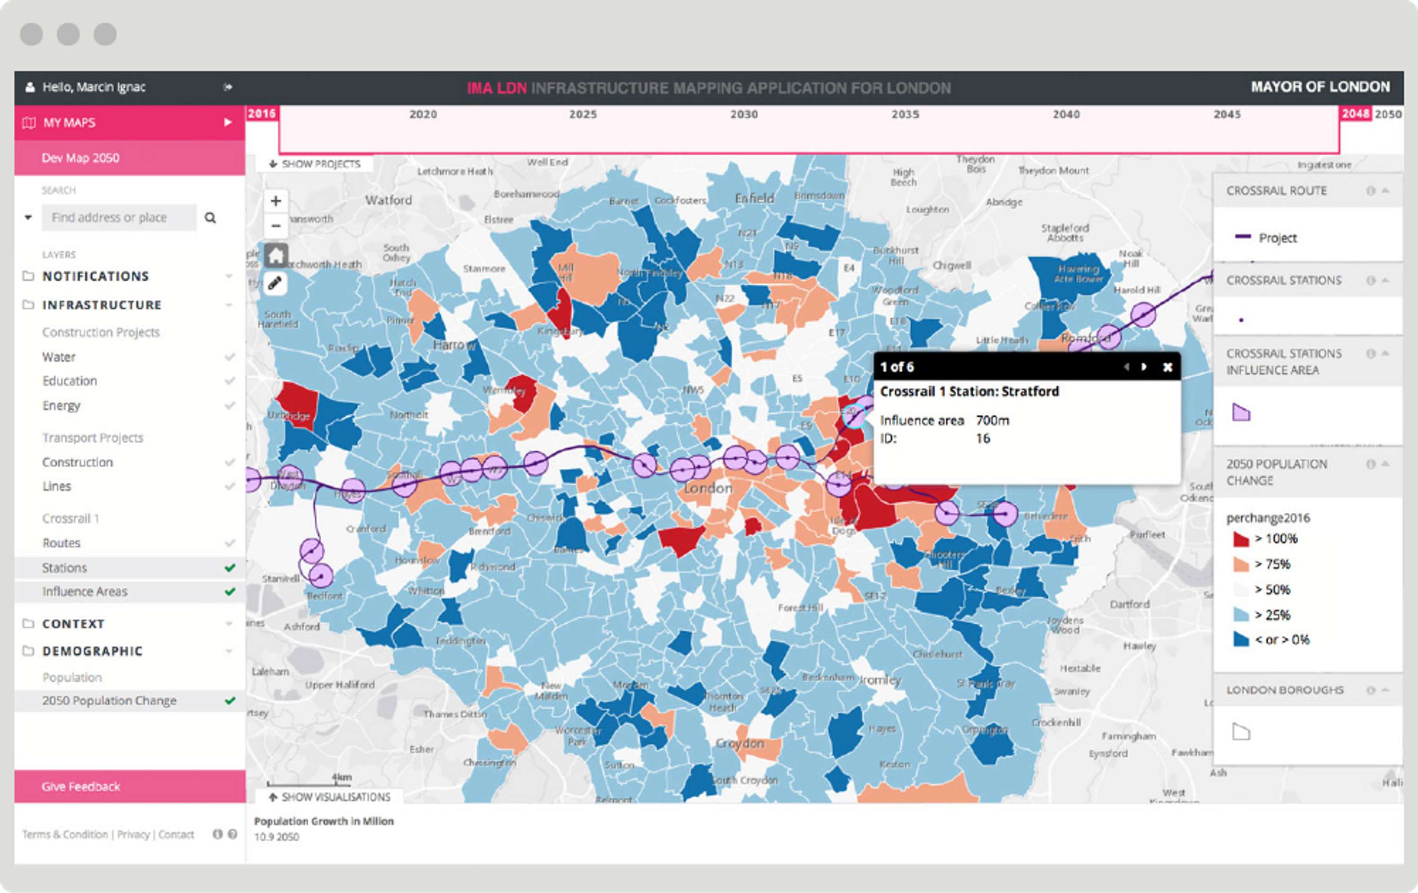Collapse the Crossrail Stations legend section
Screen dimensions: 1418x893
(x=1385, y=280)
